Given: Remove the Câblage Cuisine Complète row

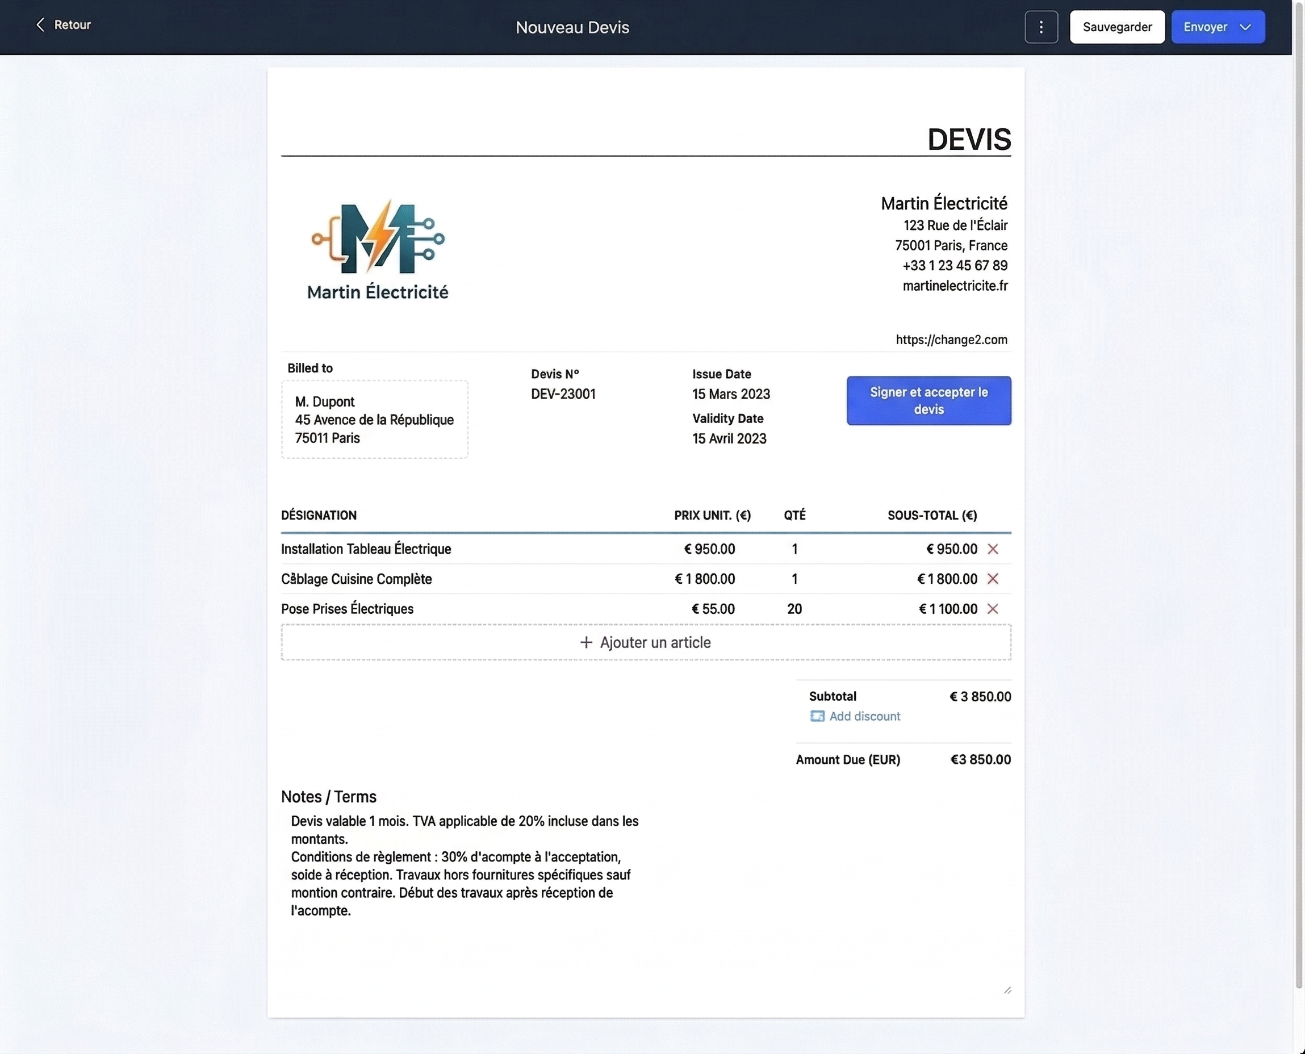Looking at the screenshot, I should pos(994,579).
